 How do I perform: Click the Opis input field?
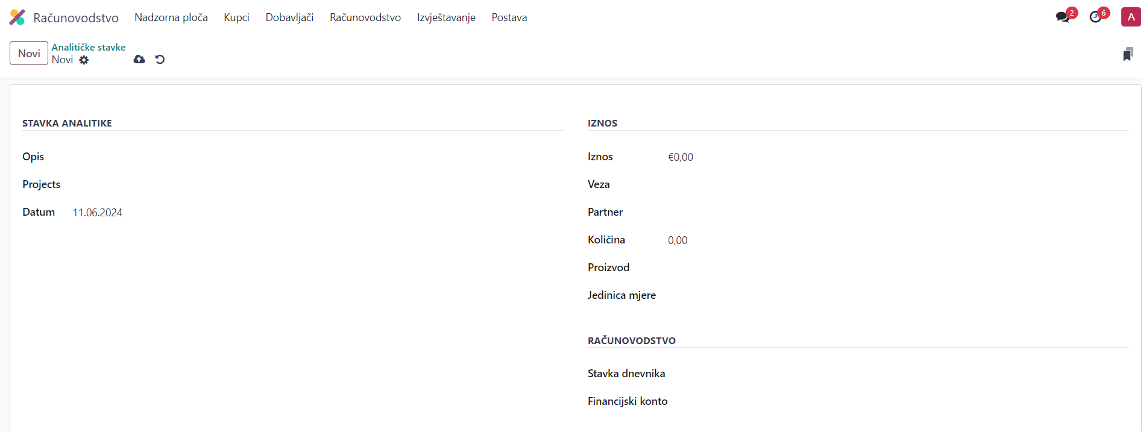tap(313, 157)
